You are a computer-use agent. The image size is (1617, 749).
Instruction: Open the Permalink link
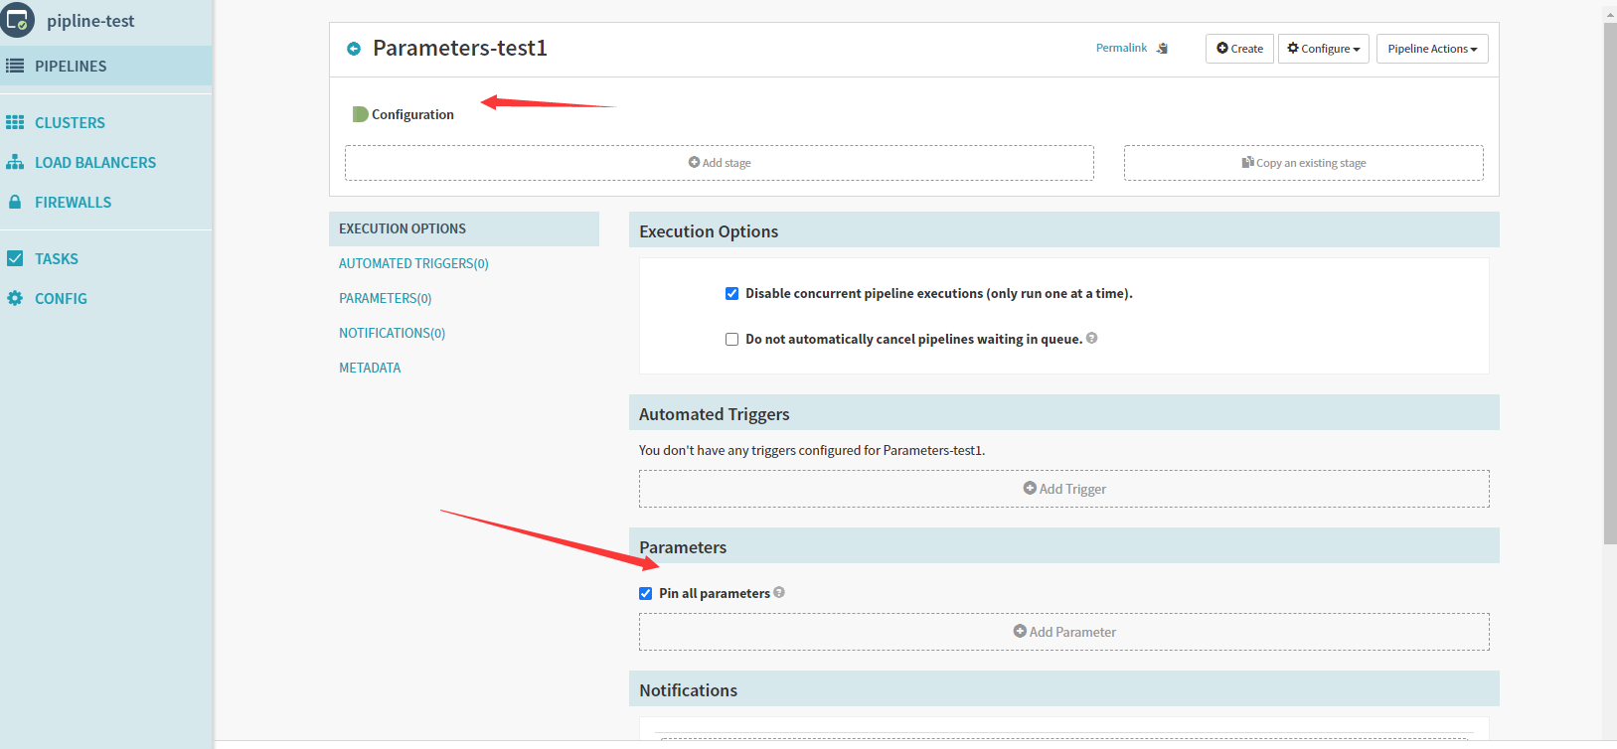1121,48
